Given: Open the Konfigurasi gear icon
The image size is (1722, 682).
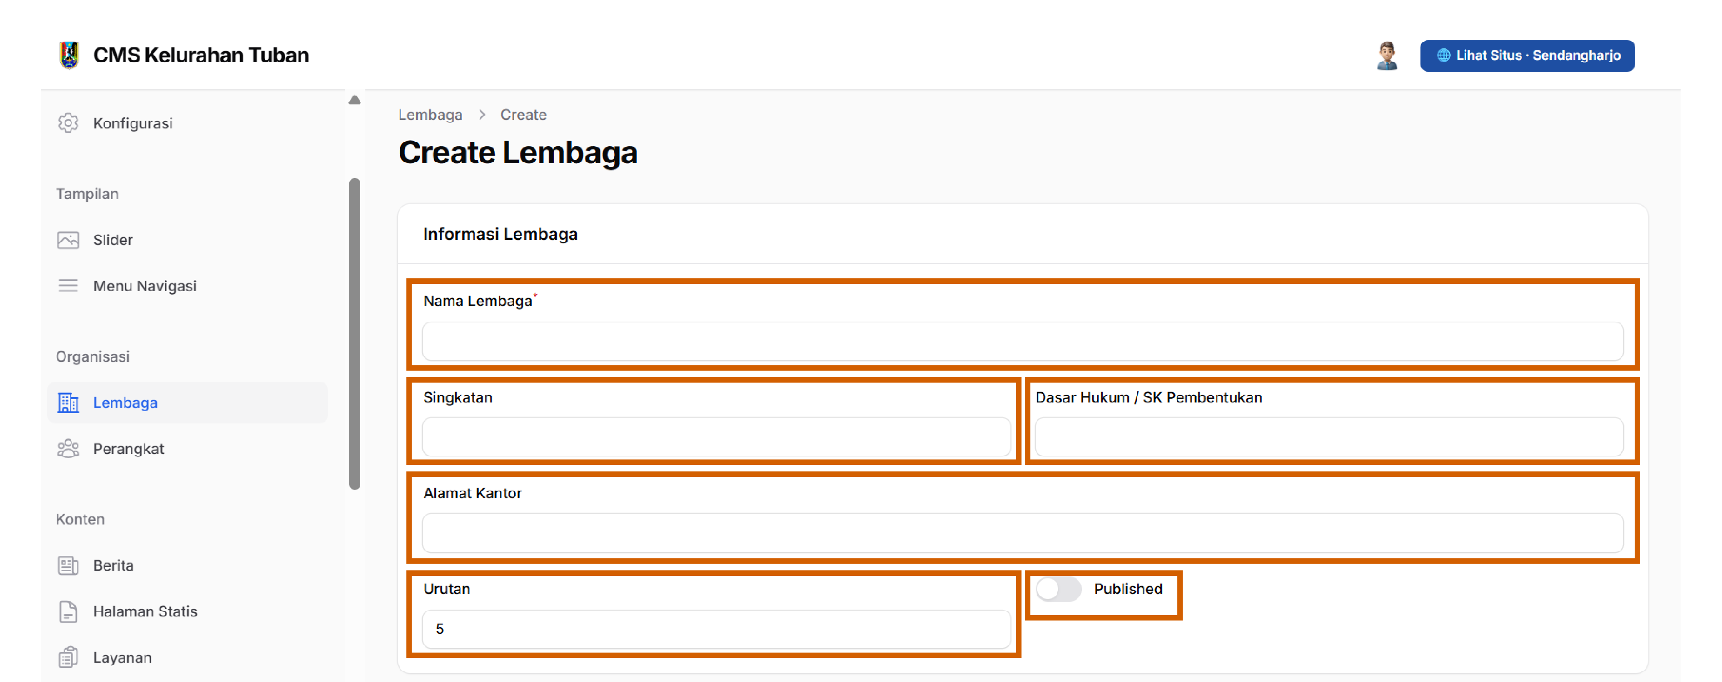Looking at the screenshot, I should click(68, 123).
